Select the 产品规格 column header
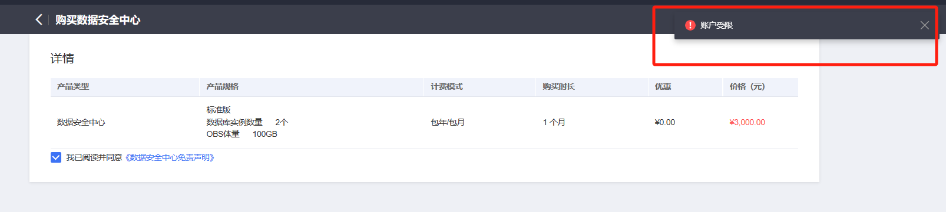The width and height of the screenshot is (946, 212). click(223, 86)
